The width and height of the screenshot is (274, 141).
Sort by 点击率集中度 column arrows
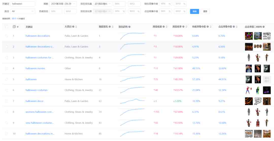tap(237, 27)
